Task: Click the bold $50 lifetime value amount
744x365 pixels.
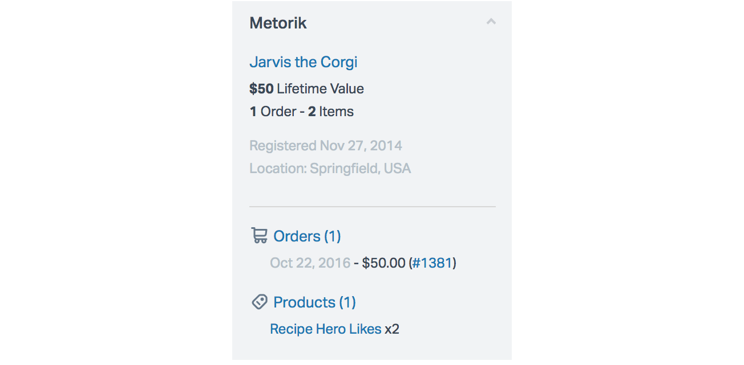Action: [x=261, y=89]
